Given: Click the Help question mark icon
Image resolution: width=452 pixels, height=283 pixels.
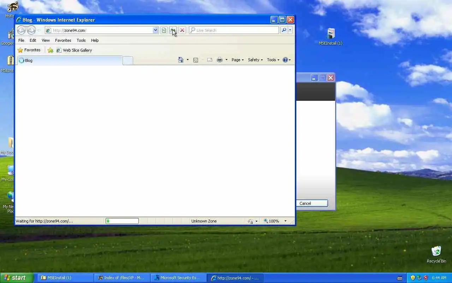Looking at the screenshot, I should pos(285,60).
